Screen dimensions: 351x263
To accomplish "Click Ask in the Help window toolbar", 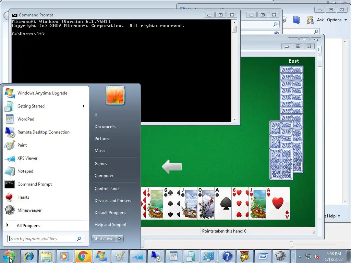I will pos(320,20).
